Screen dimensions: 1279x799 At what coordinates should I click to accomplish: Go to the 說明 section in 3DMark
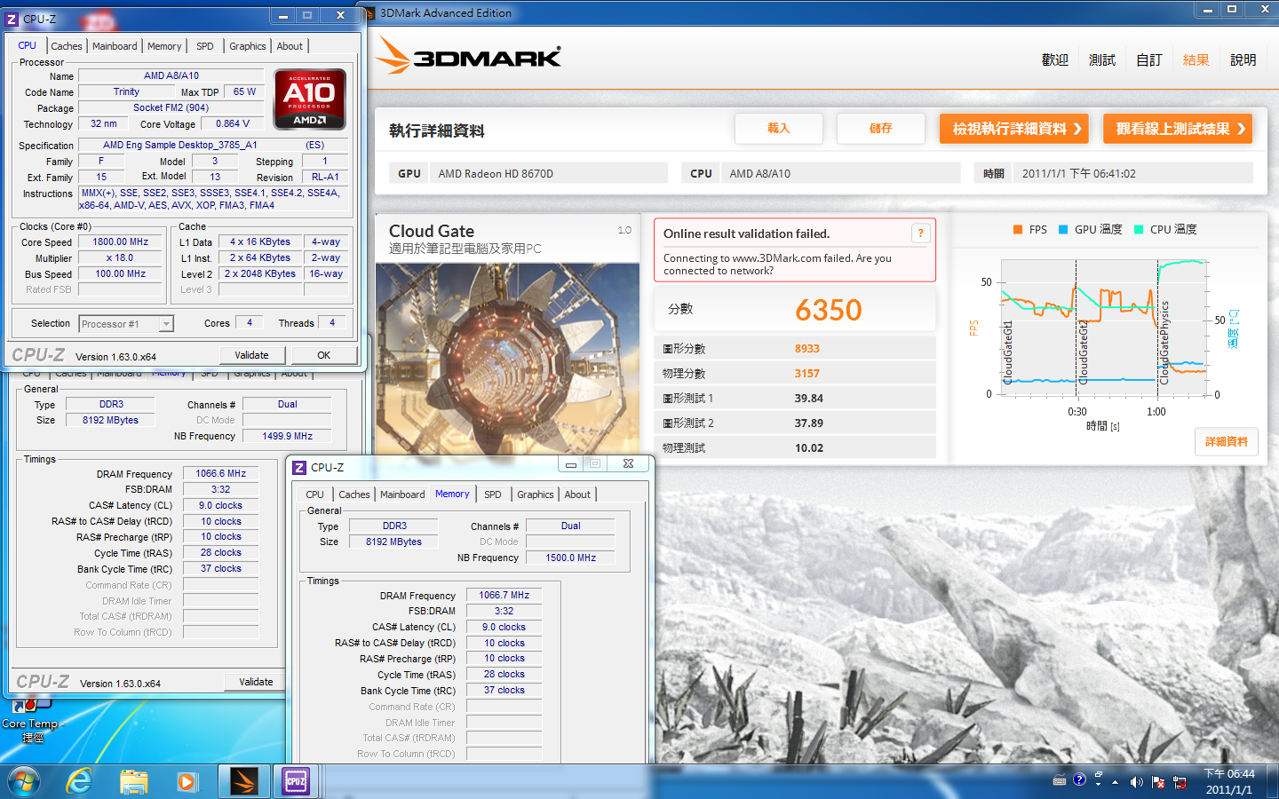point(1243,60)
